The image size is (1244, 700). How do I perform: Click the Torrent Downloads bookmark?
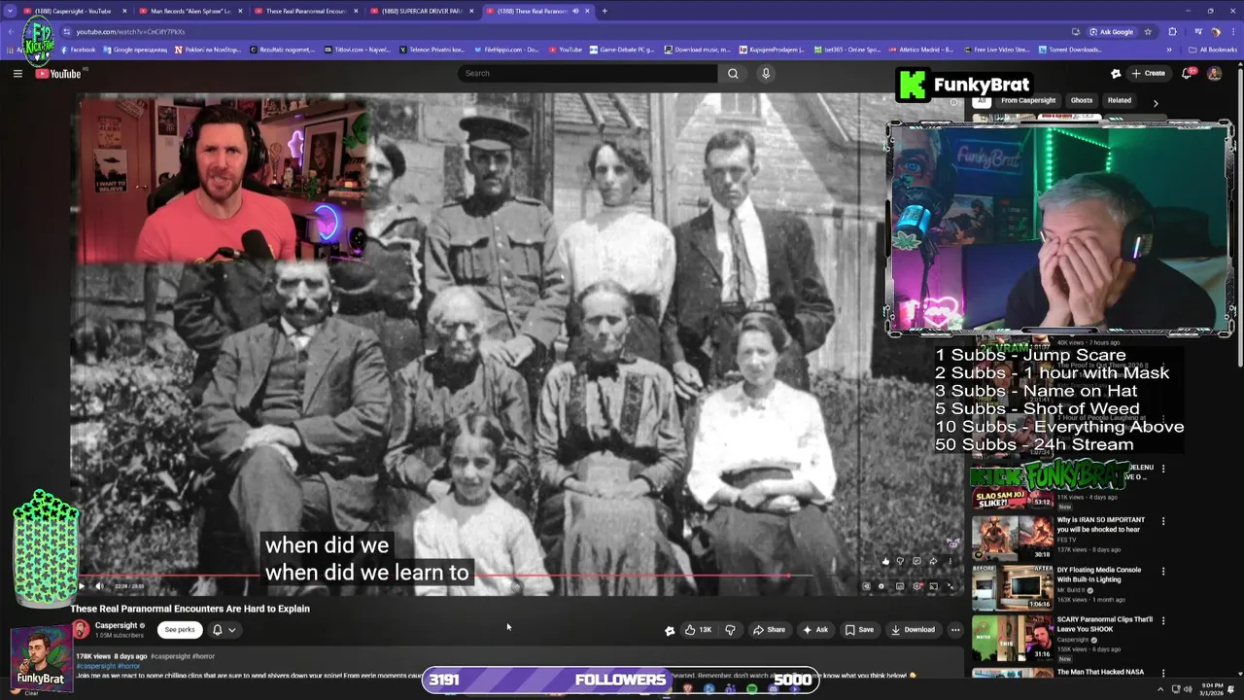1071,50
